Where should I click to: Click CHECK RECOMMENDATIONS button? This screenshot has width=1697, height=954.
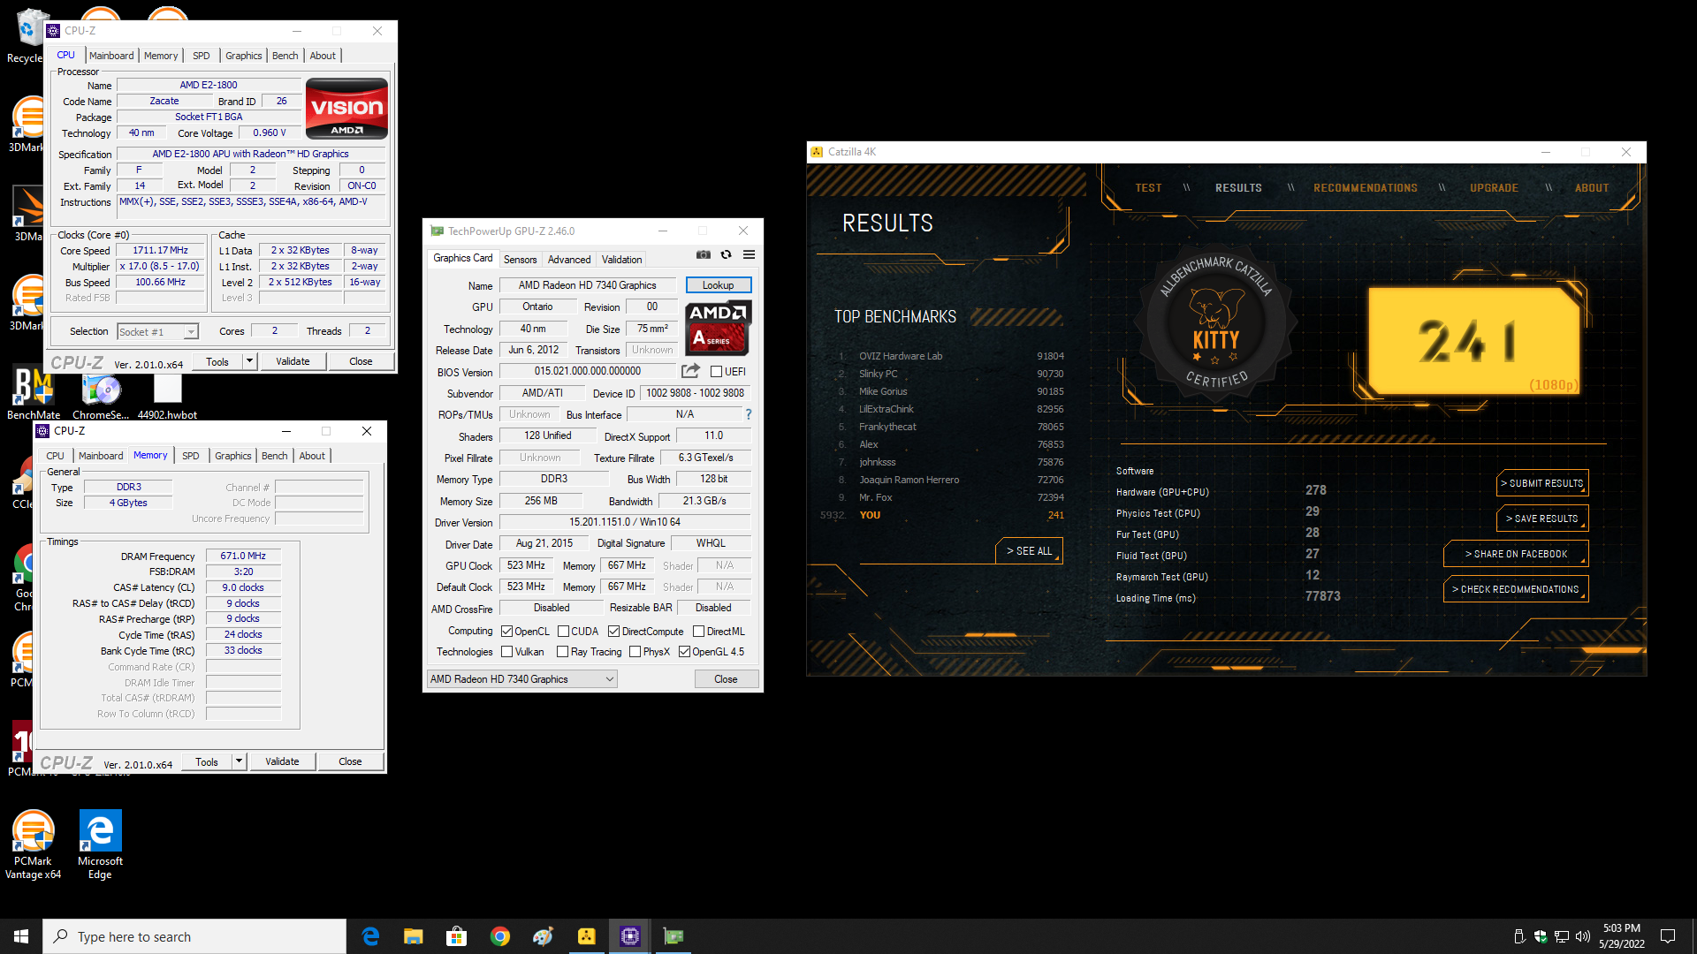point(1516,589)
